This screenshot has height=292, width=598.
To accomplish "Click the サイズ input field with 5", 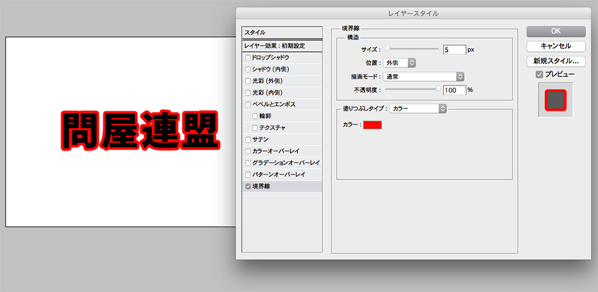I will (x=455, y=49).
